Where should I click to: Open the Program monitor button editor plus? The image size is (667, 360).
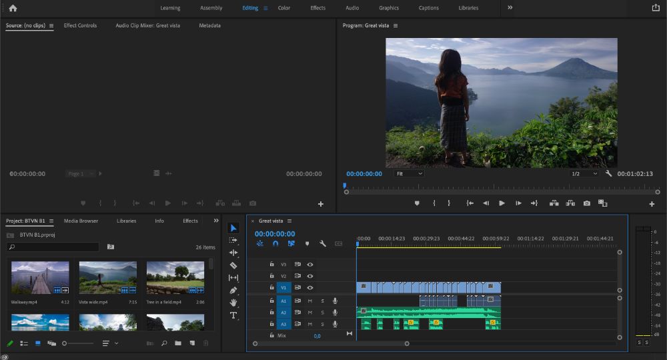click(x=651, y=204)
